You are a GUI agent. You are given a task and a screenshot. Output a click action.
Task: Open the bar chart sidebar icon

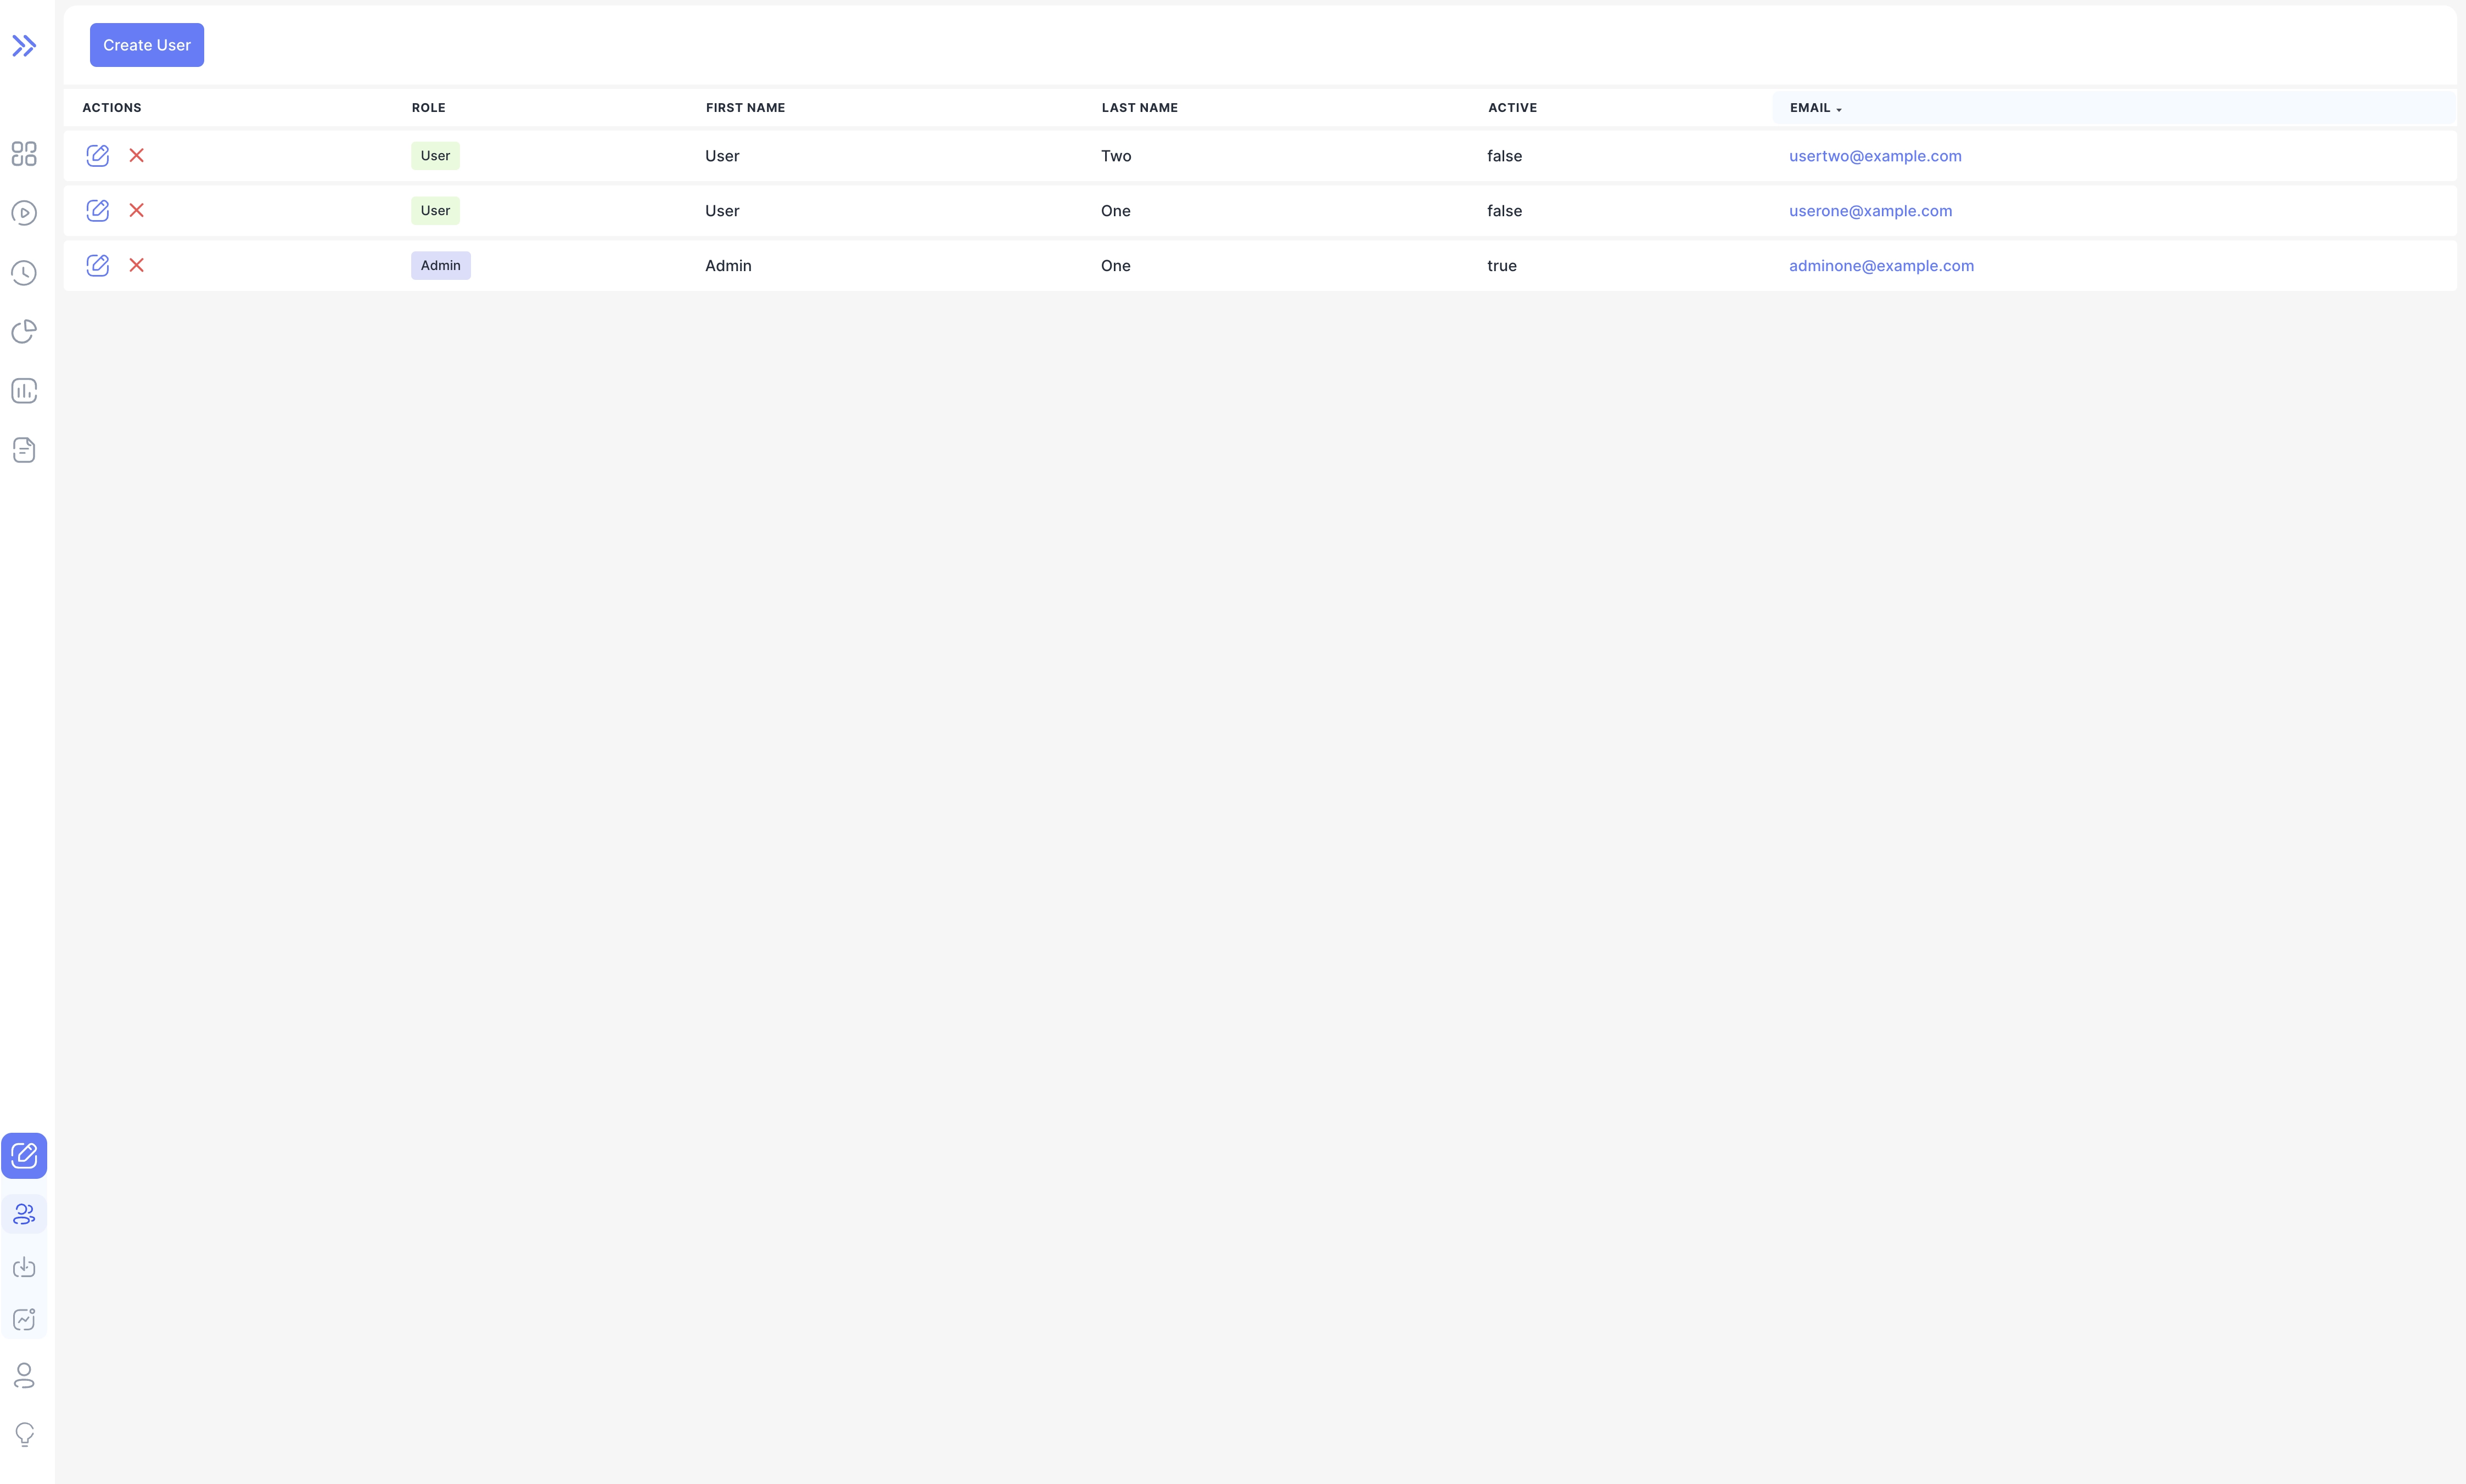point(24,391)
